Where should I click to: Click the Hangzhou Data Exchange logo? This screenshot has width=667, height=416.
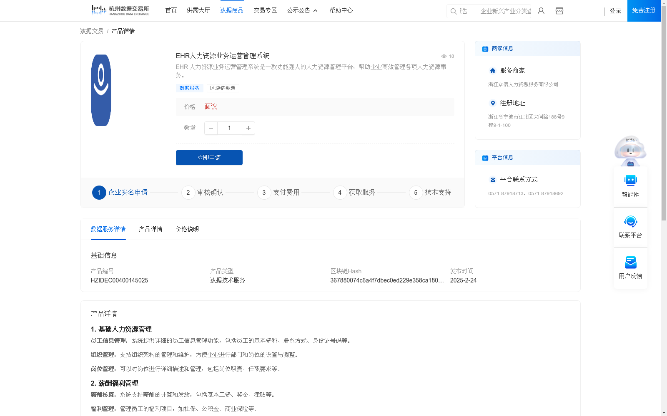click(x=120, y=10)
